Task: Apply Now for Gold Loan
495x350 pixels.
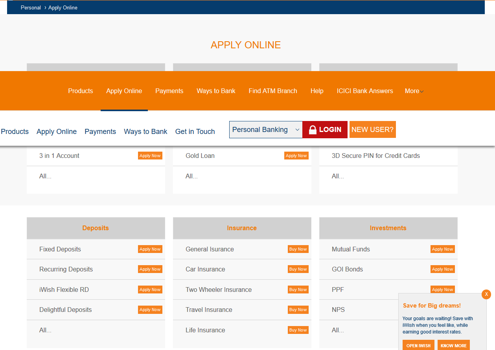Action: (296, 156)
